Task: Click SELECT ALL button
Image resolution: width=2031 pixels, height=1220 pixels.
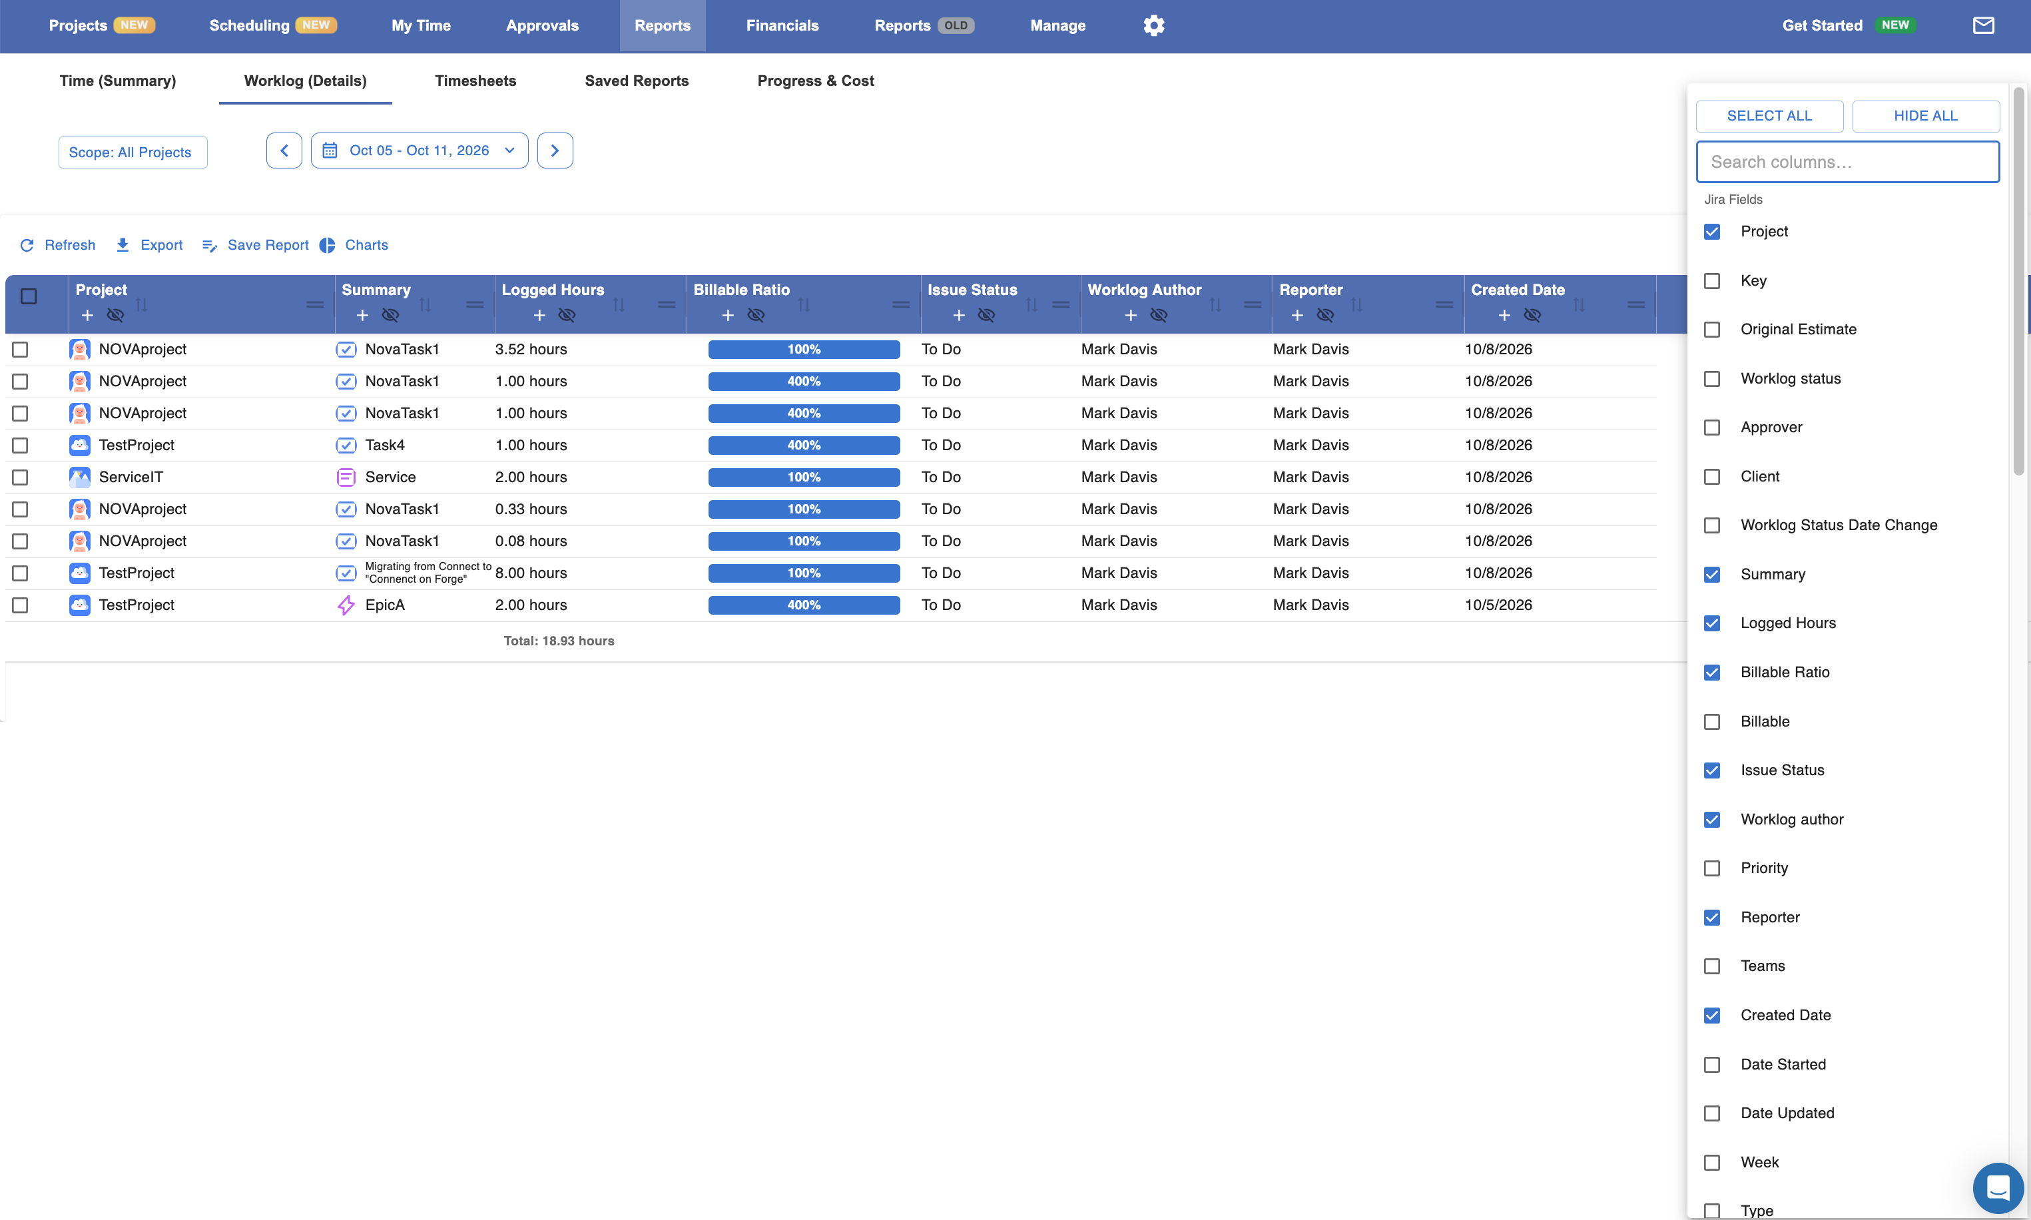Action: point(1769,116)
